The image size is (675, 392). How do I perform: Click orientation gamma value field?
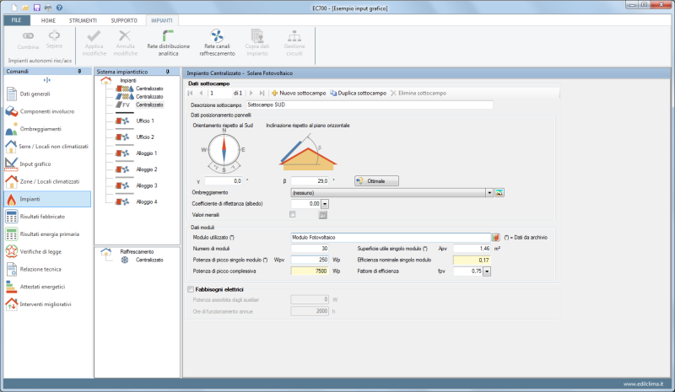pos(223,181)
